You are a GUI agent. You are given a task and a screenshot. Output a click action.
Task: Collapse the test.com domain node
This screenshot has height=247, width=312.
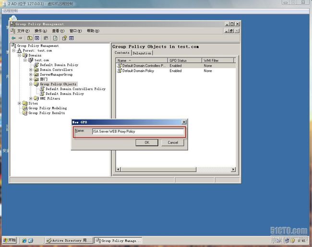click(25, 60)
